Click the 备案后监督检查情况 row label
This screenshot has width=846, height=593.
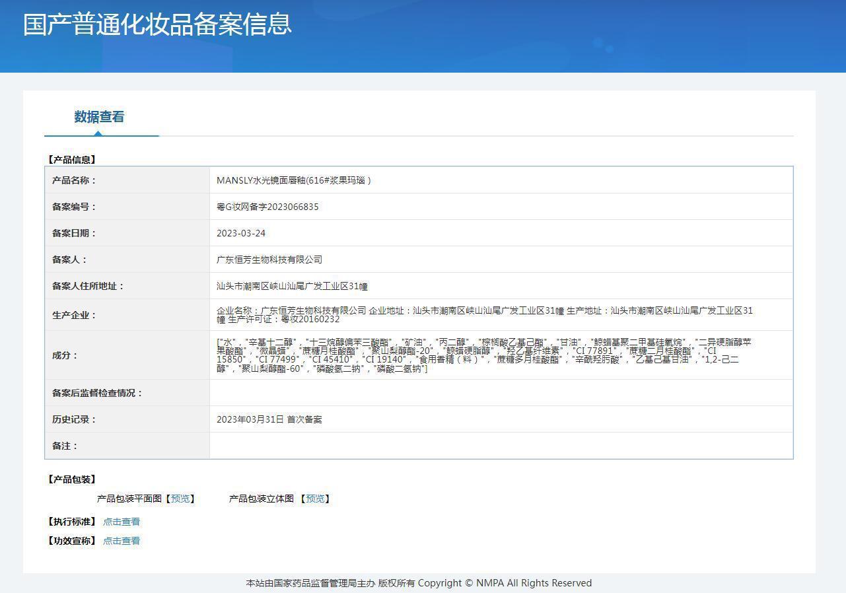tap(97, 393)
